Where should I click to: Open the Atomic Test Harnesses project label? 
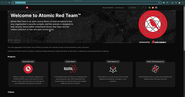[155, 62]
